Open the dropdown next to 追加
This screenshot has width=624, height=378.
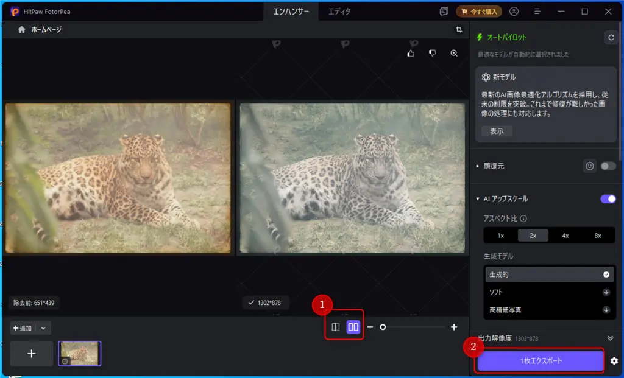click(x=42, y=327)
